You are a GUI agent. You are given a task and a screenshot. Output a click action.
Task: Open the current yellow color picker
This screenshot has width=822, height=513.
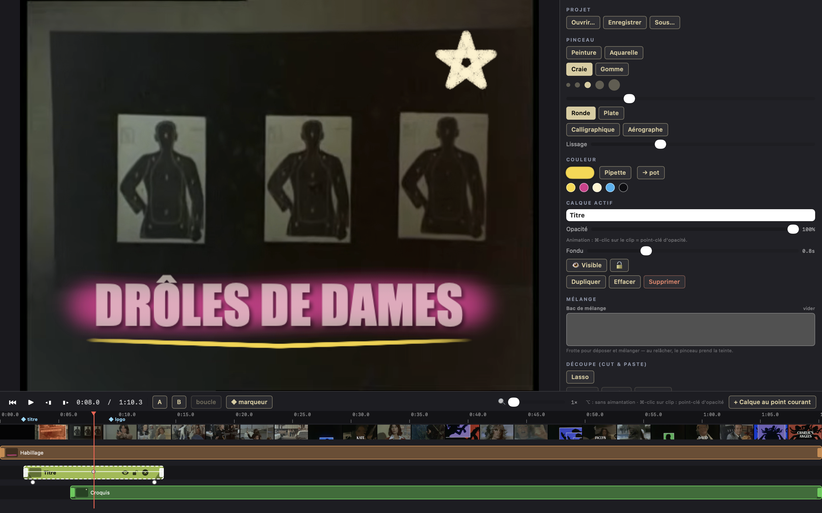click(580, 173)
